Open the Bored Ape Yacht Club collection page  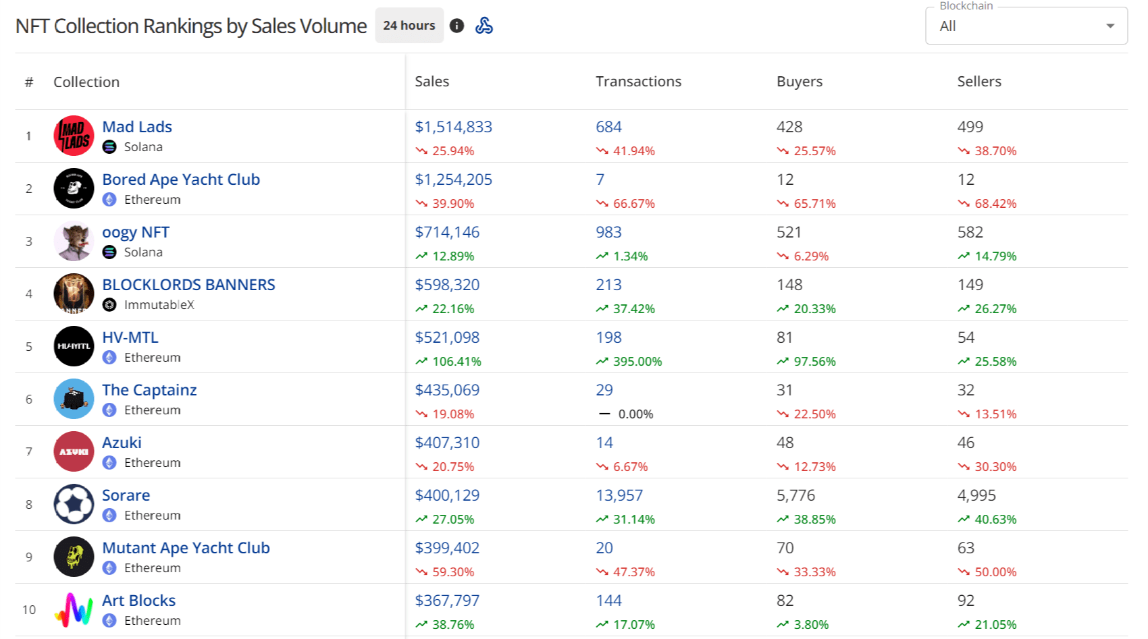[181, 179]
